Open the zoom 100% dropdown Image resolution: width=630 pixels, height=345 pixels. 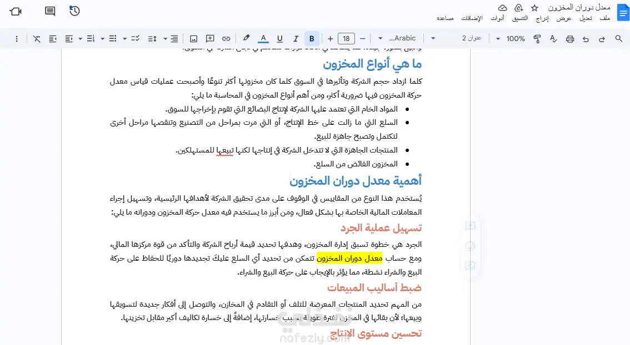point(511,38)
